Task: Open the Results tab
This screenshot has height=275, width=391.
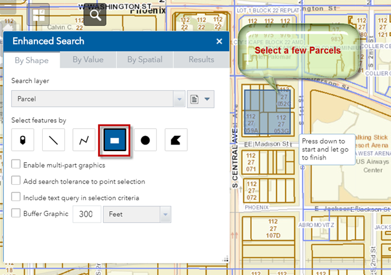Action: 201,60
